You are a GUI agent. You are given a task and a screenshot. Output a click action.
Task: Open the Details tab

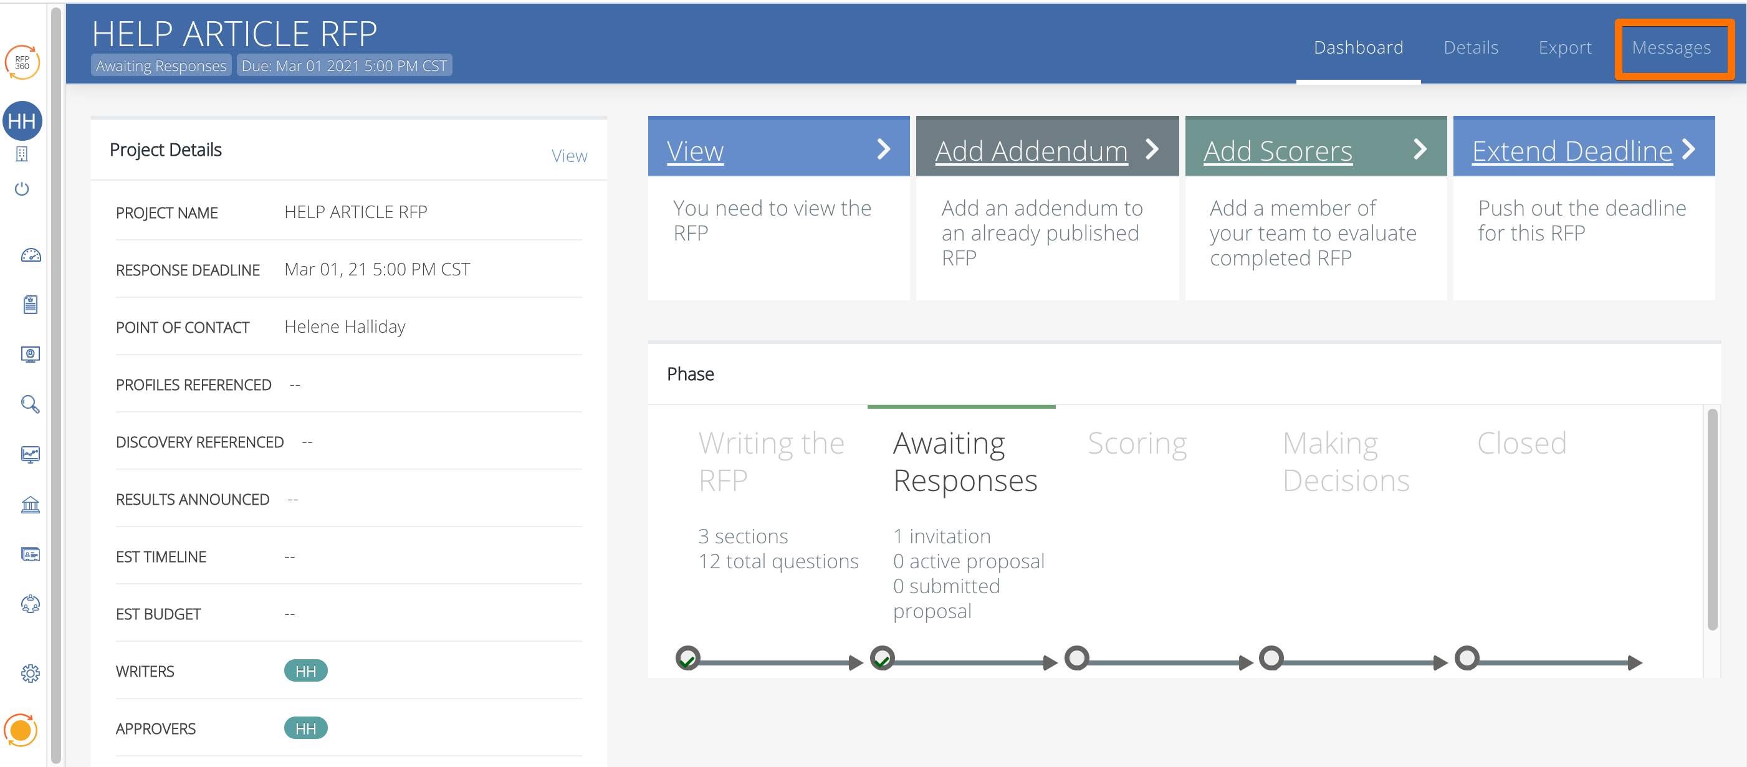click(x=1470, y=47)
